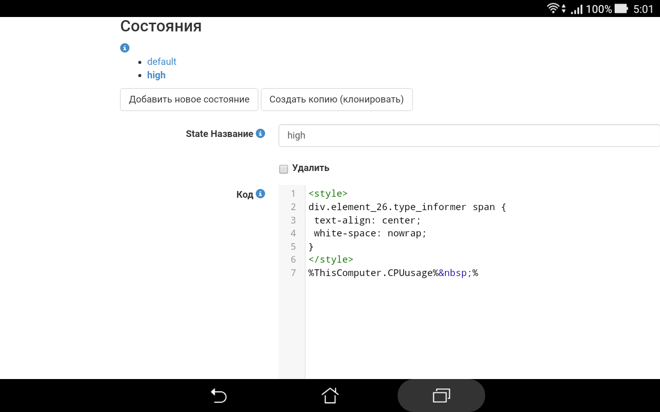Click the div.element_26 selector line in the code
The height and width of the screenshot is (412, 660).
(x=406, y=207)
